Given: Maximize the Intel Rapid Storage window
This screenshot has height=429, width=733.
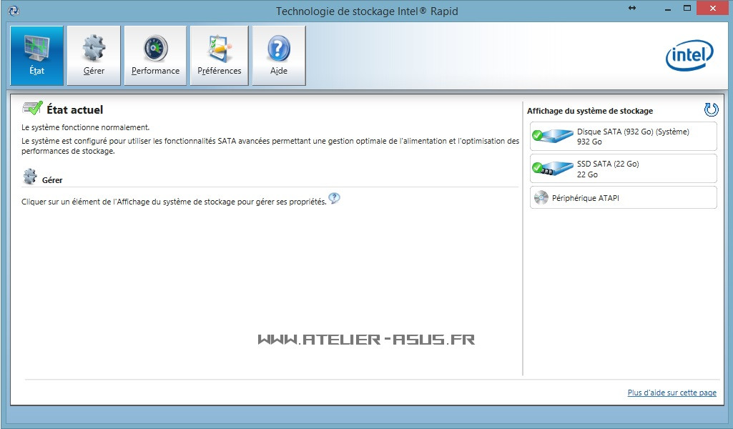Looking at the screenshot, I should [687, 8].
